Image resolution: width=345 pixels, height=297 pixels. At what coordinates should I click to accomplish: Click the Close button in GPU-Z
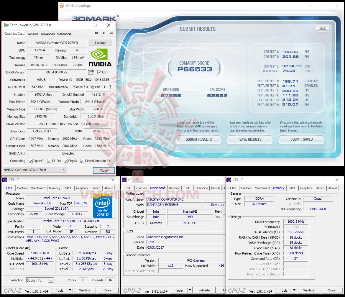(103, 170)
